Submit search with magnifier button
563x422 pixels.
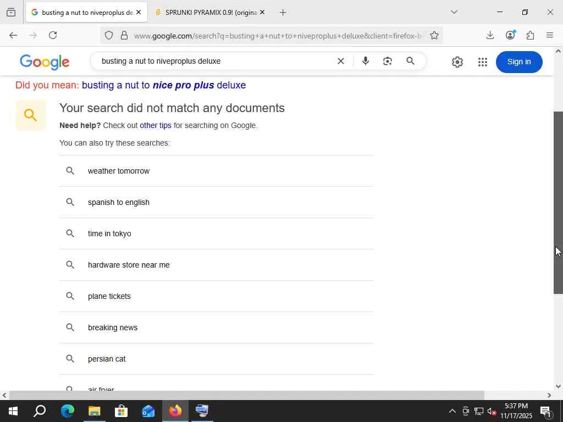point(410,61)
